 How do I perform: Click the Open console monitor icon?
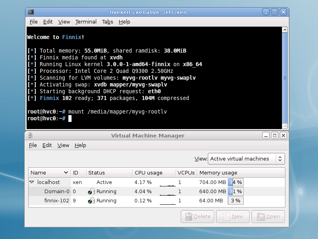point(260,217)
